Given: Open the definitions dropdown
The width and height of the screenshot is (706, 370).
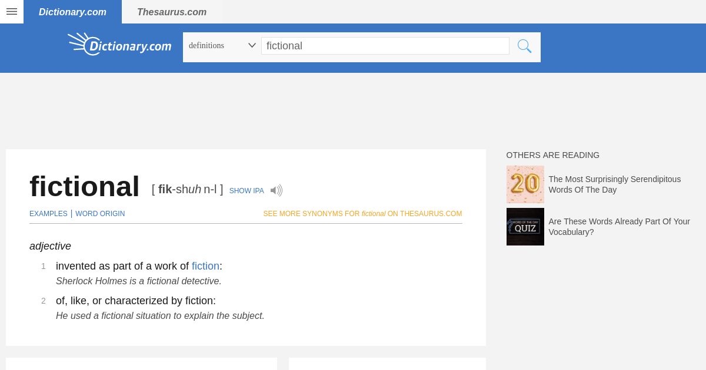Looking at the screenshot, I should (x=222, y=46).
